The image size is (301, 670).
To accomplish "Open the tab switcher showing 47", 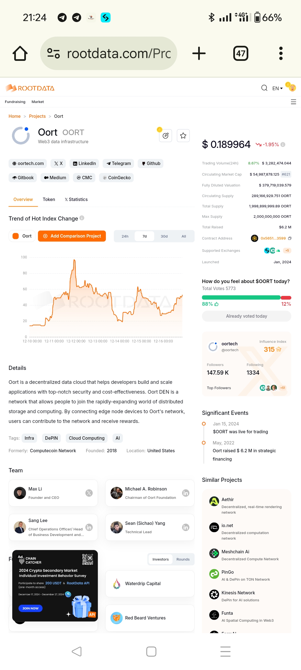I will [241, 53].
